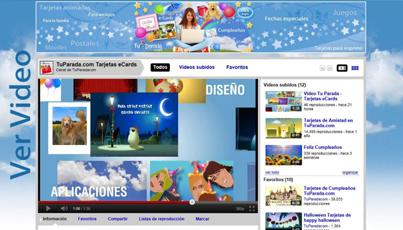The image size is (403, 230).
Task: Change the 360p video quality setting
Action: point(240,209)
